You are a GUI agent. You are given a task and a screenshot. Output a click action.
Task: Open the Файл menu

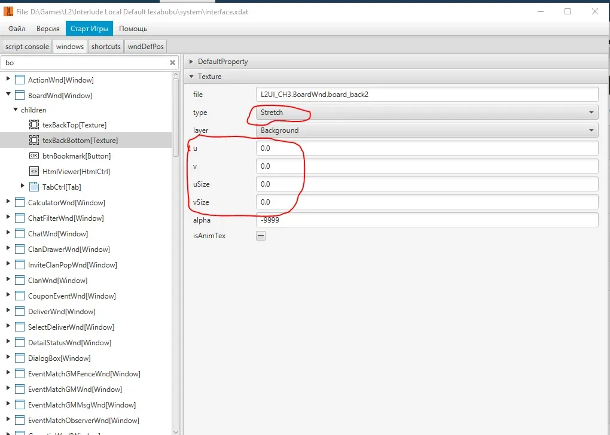pyautogui.click(x=17, y=29)
